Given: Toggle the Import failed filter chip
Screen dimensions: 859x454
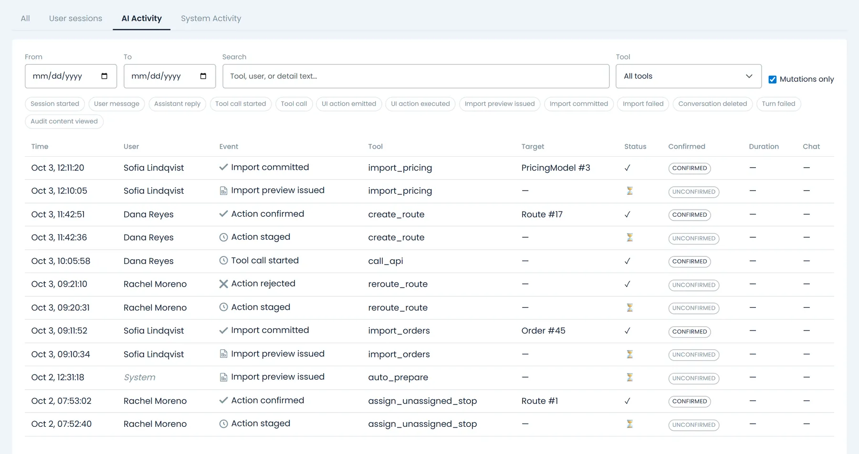Looking at the screenshot, I should [x=643, y=104].
